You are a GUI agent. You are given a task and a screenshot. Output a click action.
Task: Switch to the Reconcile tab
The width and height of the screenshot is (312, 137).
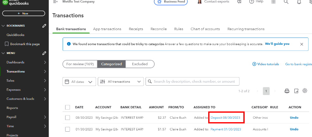coord(159,29)
